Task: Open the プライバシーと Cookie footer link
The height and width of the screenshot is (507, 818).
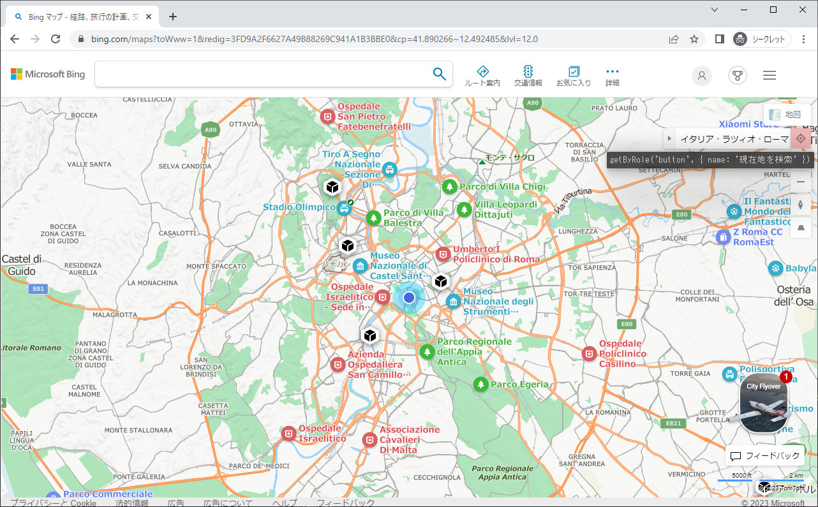Action: click(x=53, y=503)
